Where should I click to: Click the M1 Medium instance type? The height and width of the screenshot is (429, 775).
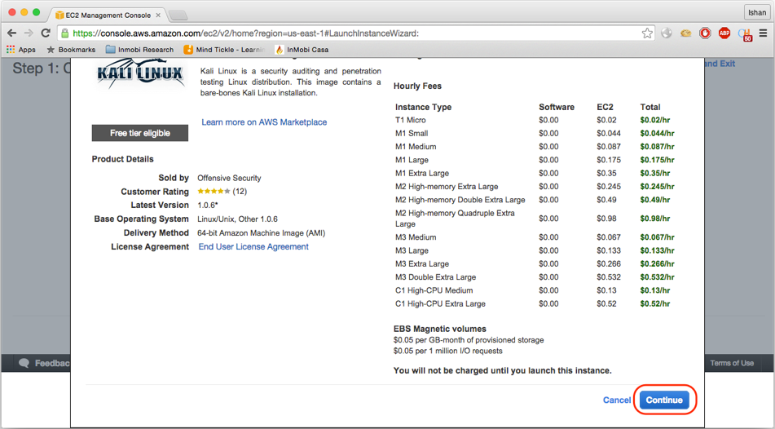pos(415,147)
